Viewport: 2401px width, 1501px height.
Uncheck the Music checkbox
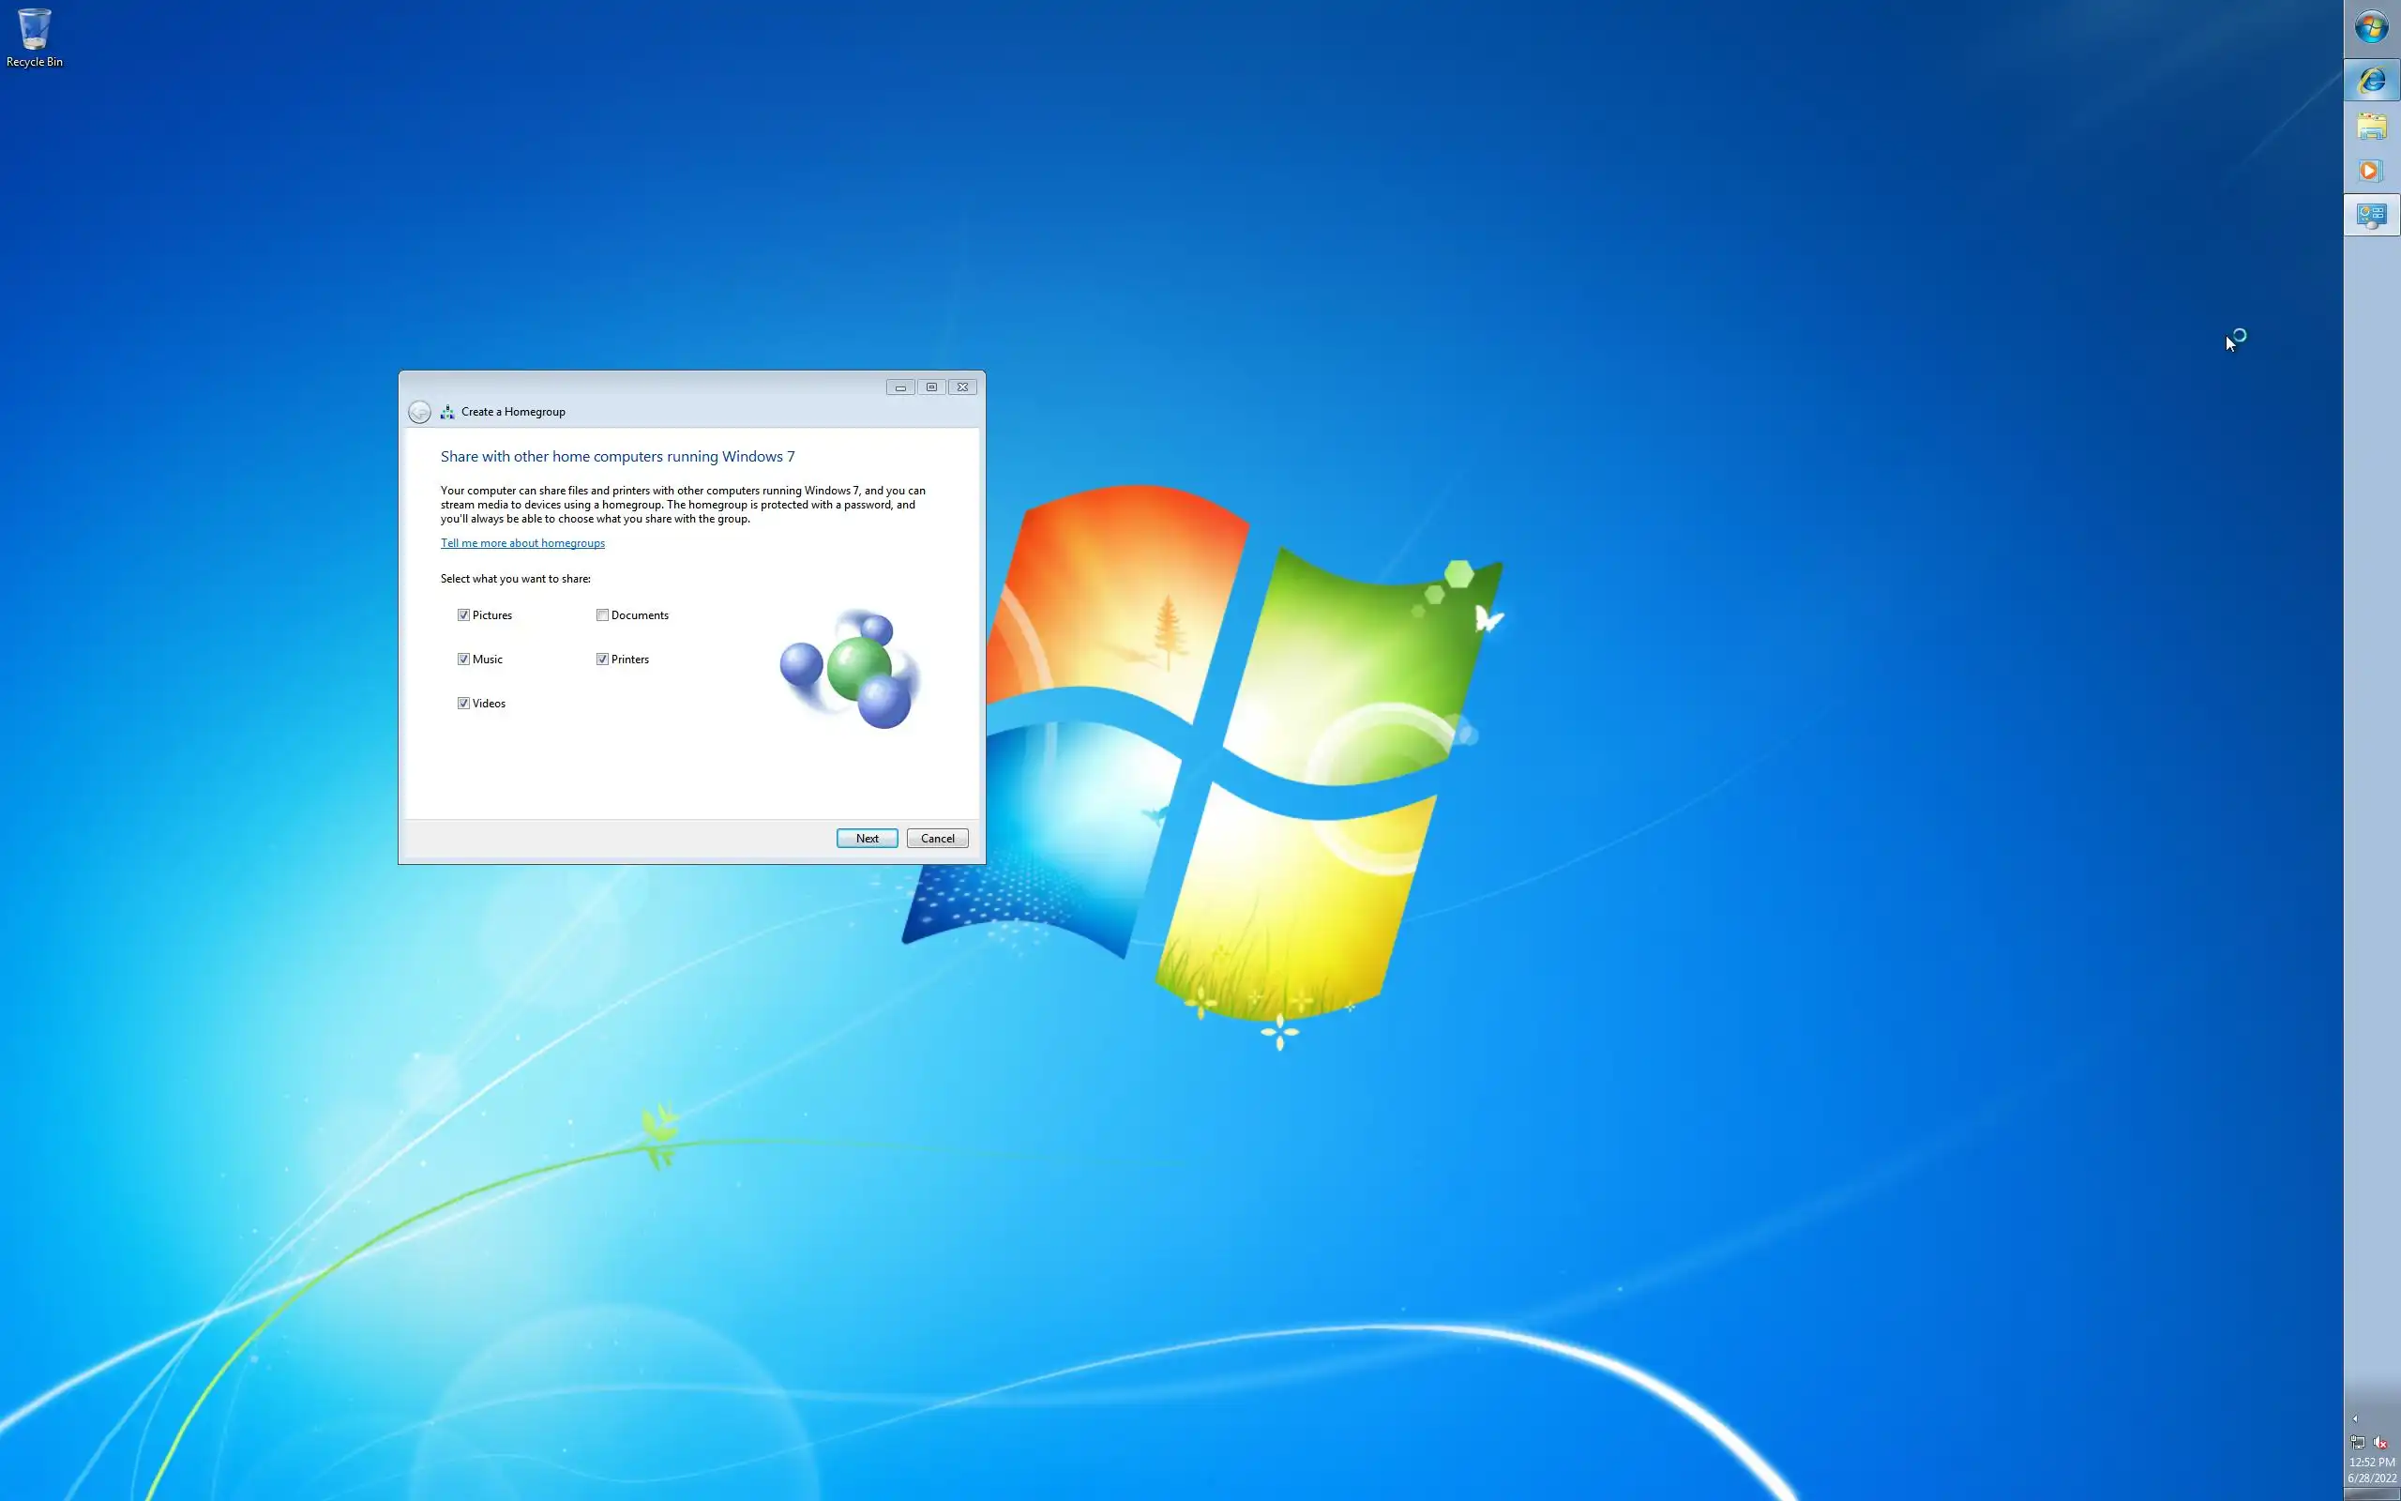463,660
